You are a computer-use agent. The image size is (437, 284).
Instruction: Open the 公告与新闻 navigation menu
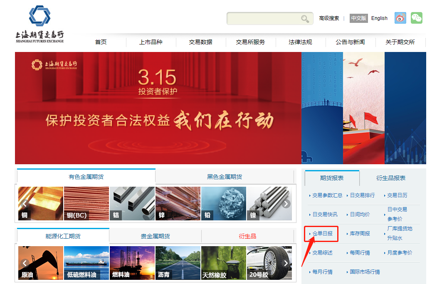350,42
